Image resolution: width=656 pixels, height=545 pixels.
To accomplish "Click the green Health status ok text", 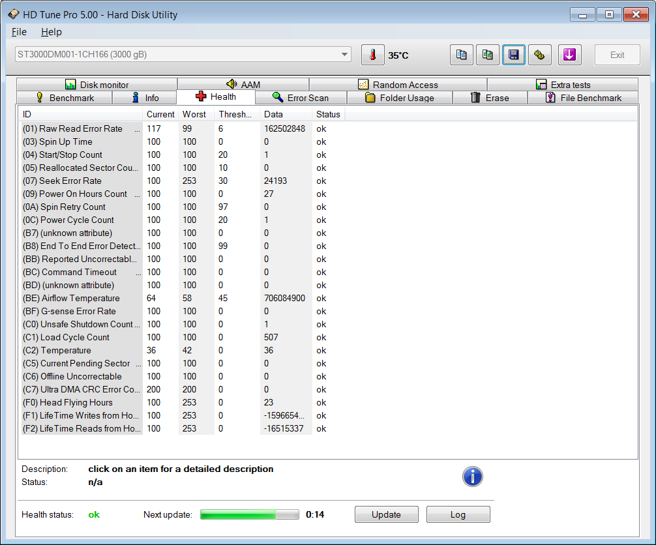I will pos(94,514).
